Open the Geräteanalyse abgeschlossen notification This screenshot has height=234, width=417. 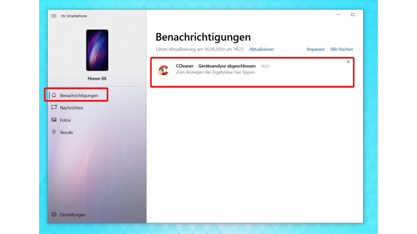click(x=252, y=72)
